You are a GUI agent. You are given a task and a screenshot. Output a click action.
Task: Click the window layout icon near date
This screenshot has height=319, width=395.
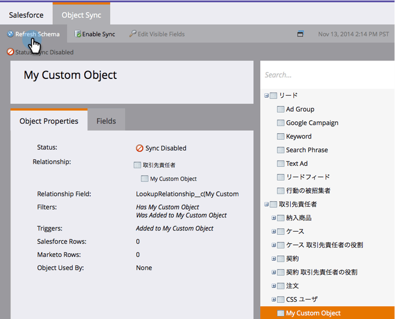point(300,34)
